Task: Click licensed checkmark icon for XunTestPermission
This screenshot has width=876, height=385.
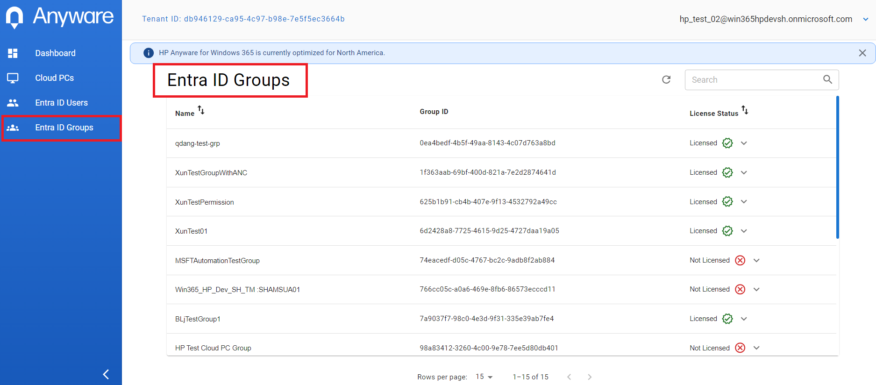Action: (x=727, y=201)
